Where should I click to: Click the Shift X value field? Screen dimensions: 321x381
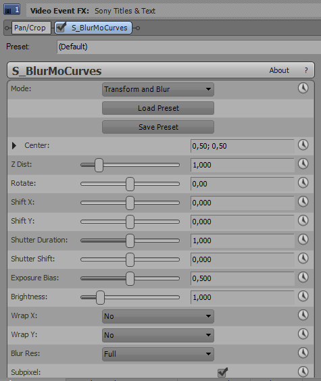pos(242,203)
